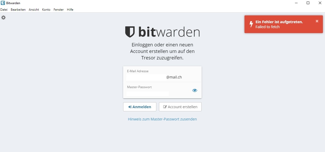
Task: Dismiss the error notification with the X
Action: (x=317, y=21)
